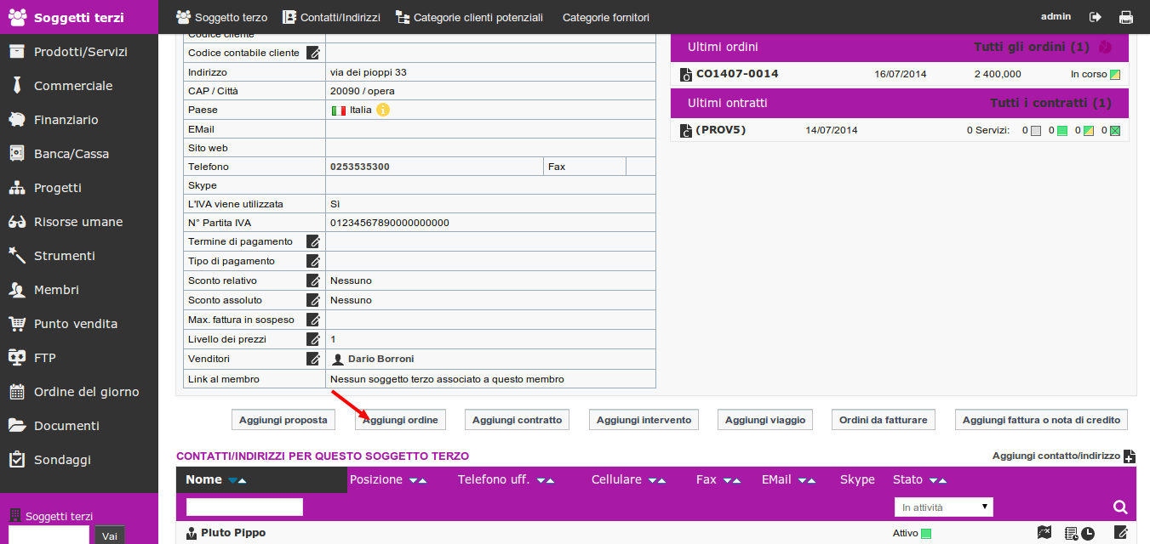Open Contatti/Indirizzi in the top menu
Image resolution: width=1150 pixels, height=544 pixels.
pos(331,17)
